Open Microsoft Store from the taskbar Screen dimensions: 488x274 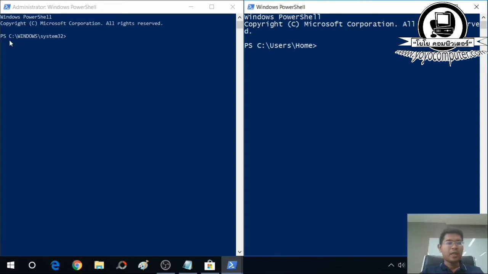209,265
